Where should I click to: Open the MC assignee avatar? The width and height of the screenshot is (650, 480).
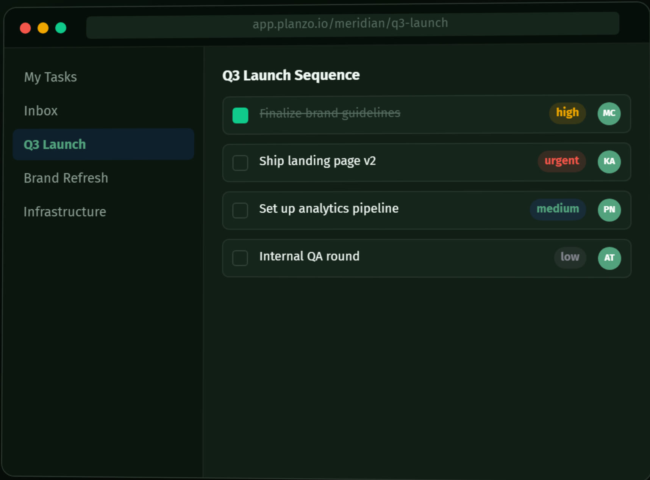click(x=609, y=113)
